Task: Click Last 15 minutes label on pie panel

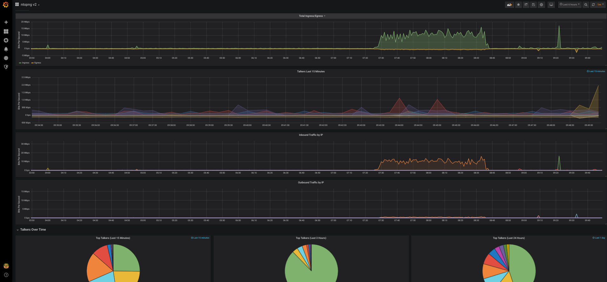Action: (x=200, y=238)
